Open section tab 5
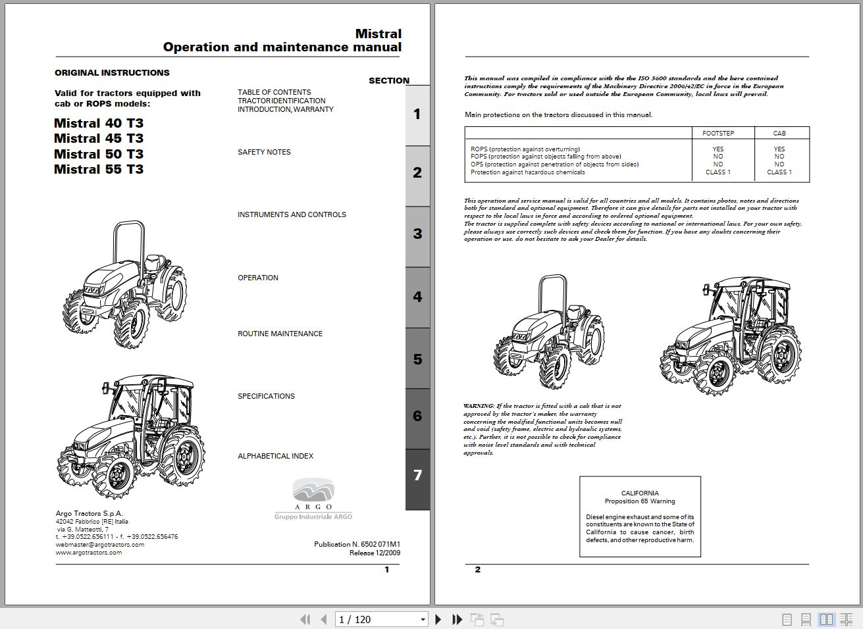Screen dimensions: 863x629 click(417, 359)
